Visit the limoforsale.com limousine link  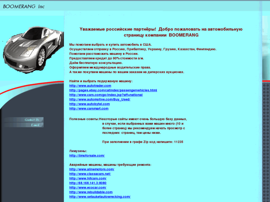click(x=87, y=156)
